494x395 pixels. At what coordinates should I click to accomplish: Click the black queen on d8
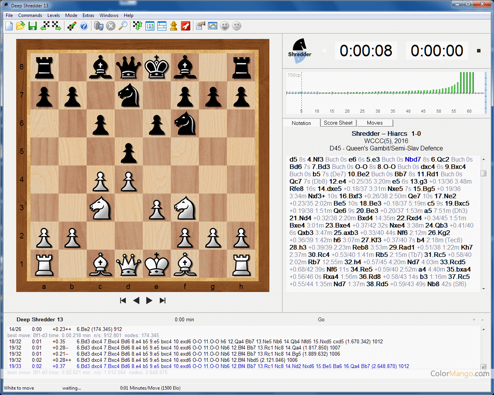pos(129,67)
